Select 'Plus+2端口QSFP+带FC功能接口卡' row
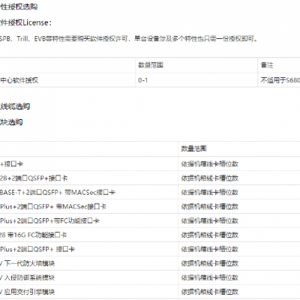 (x=49, y=221)
